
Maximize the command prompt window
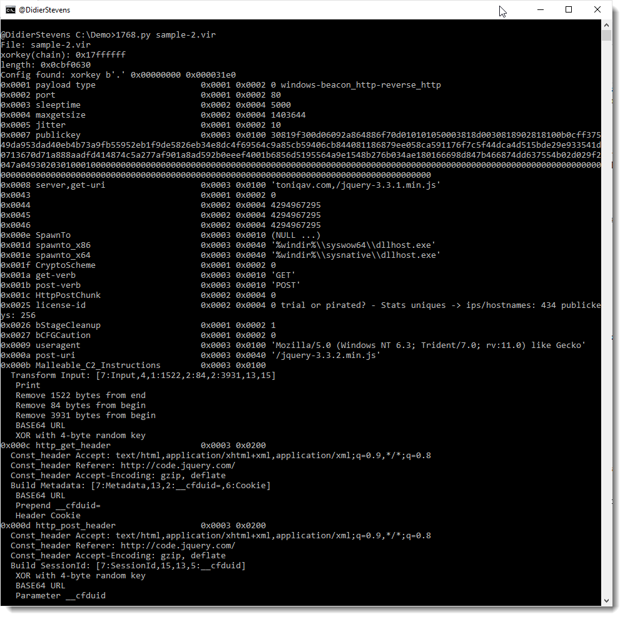(x=568, y=10)
